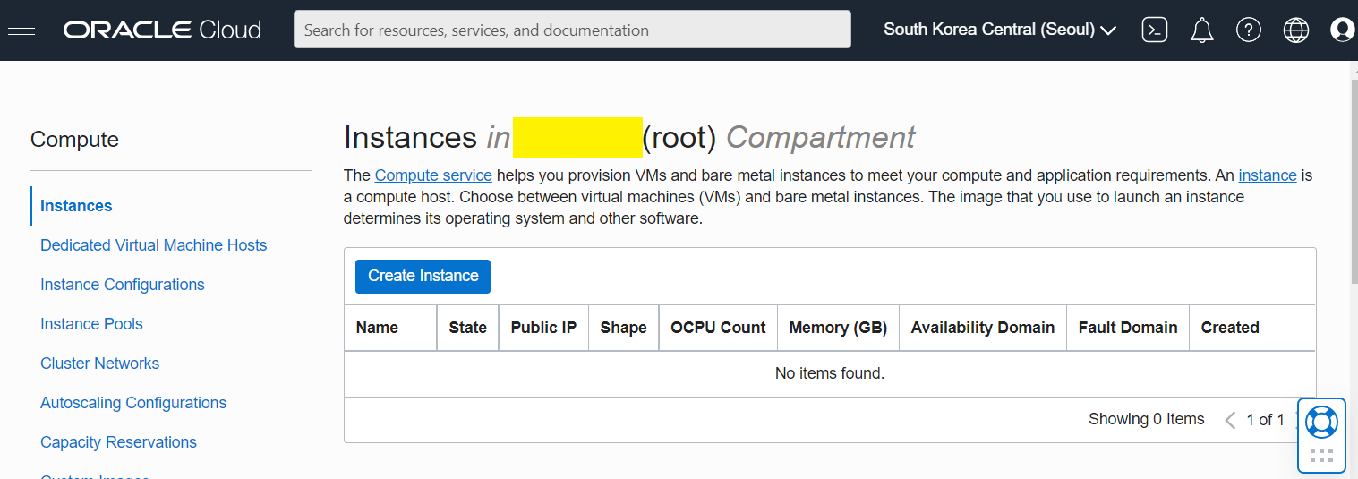Open the language globe icon
Viewport: 1358px width, 479px height.
coord(1295,30)
